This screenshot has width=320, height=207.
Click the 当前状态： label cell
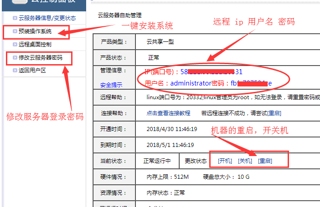tap(114, 161)
